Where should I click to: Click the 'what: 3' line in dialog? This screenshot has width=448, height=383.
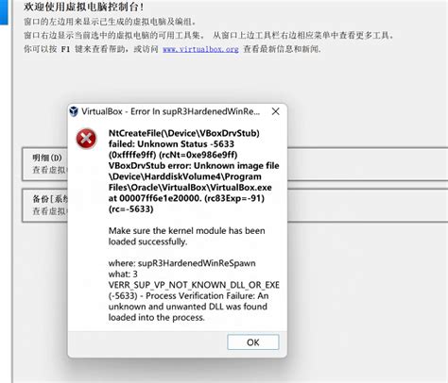coord(123,275)
